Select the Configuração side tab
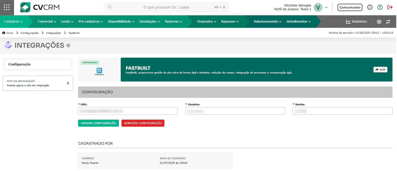 [x=38, y=64]
